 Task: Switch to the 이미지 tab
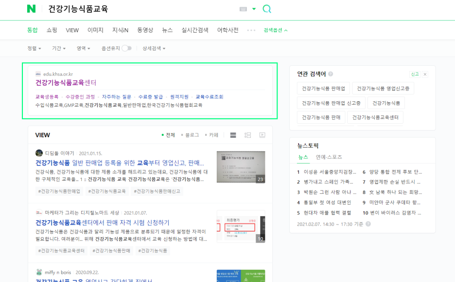95,30
